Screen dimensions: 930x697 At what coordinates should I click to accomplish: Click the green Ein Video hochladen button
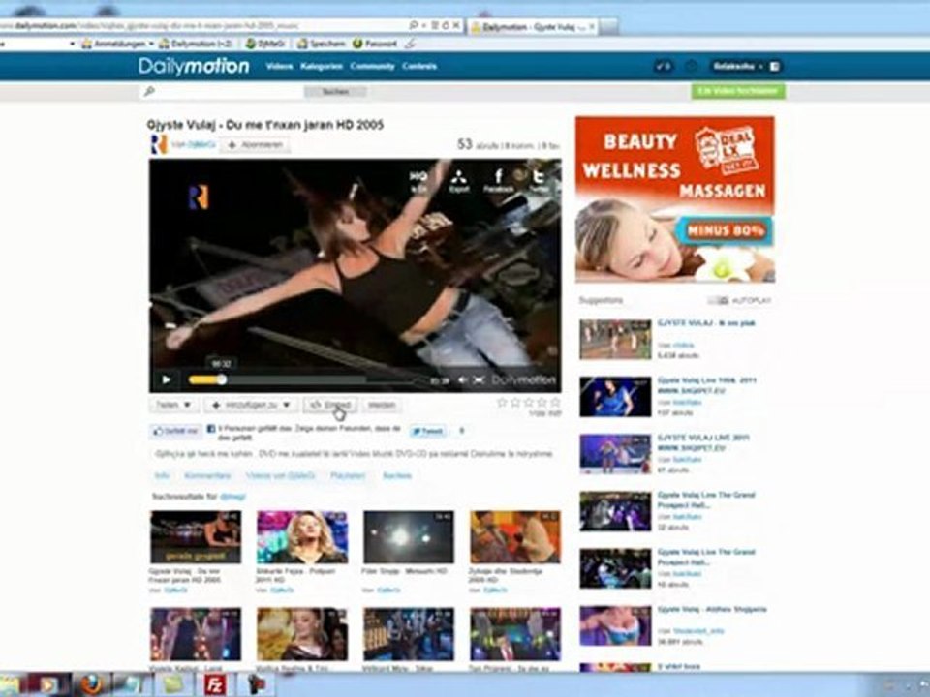[x=738, y=91]
